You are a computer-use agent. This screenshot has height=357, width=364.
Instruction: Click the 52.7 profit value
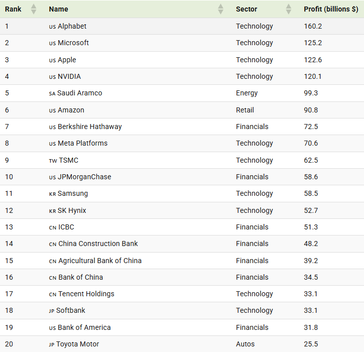(x=311, y=210)
